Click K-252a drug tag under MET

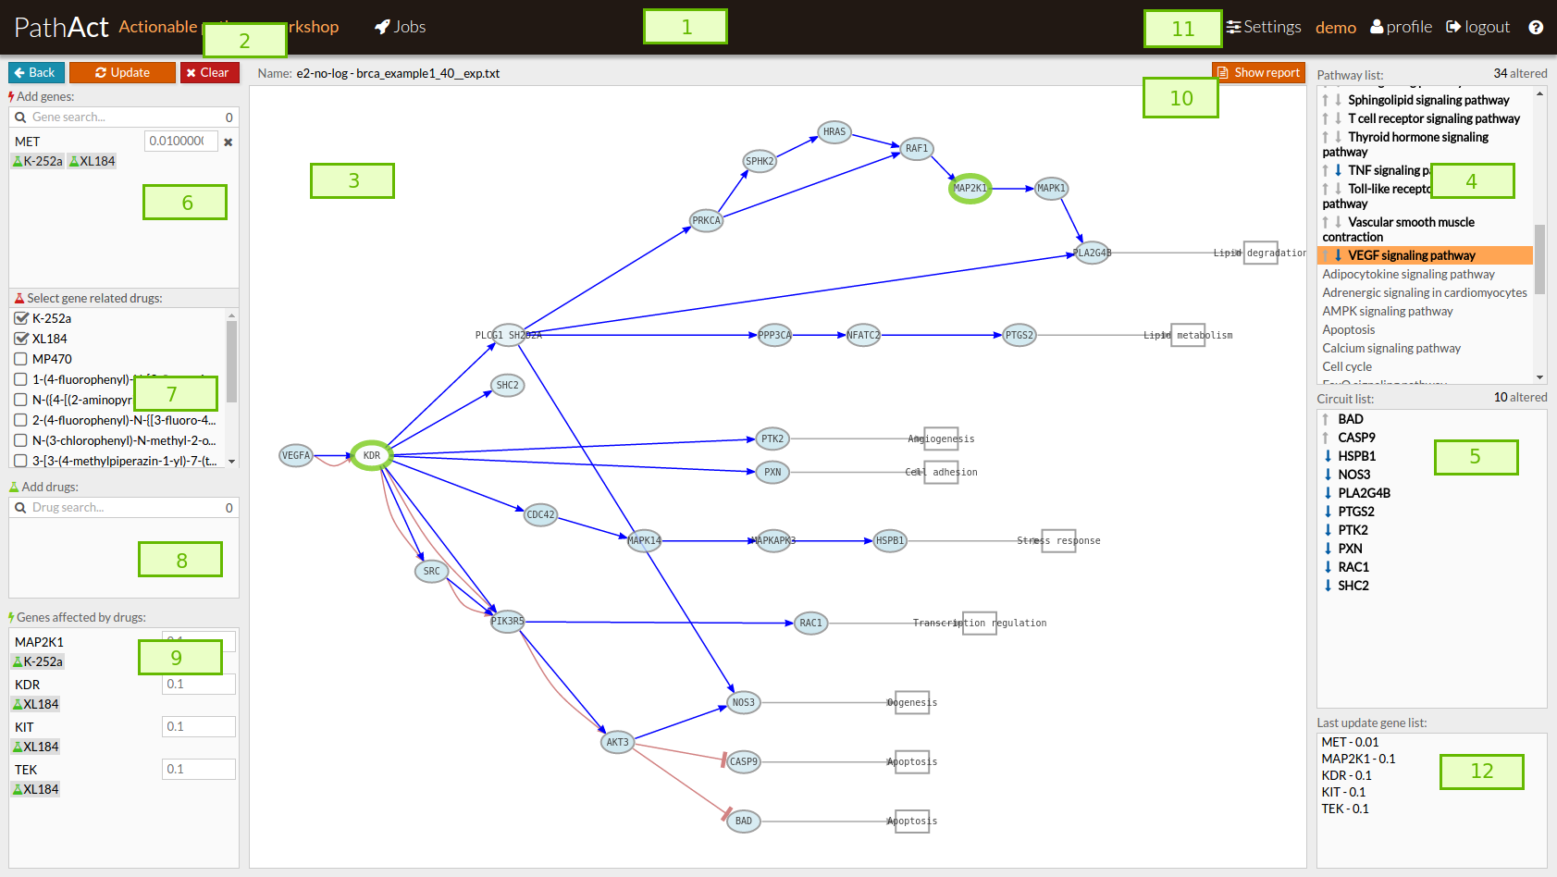coord(38,161)
